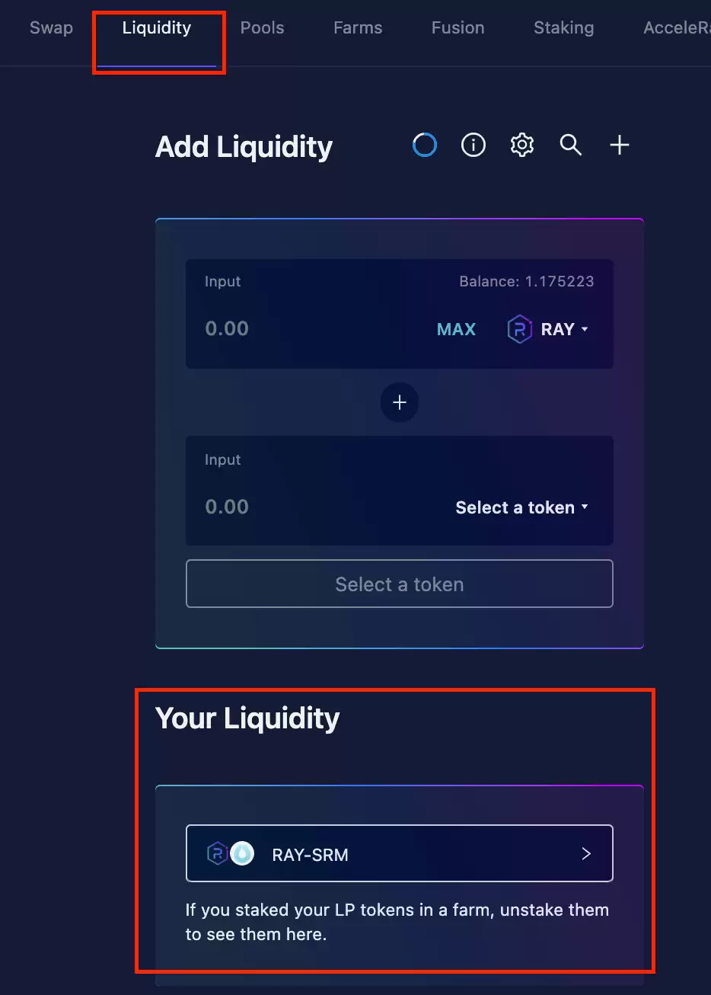The height and width of the screenshot is (995, 711).
Task: Click the RAY hexagon token logo
Action: pos(519,330)
